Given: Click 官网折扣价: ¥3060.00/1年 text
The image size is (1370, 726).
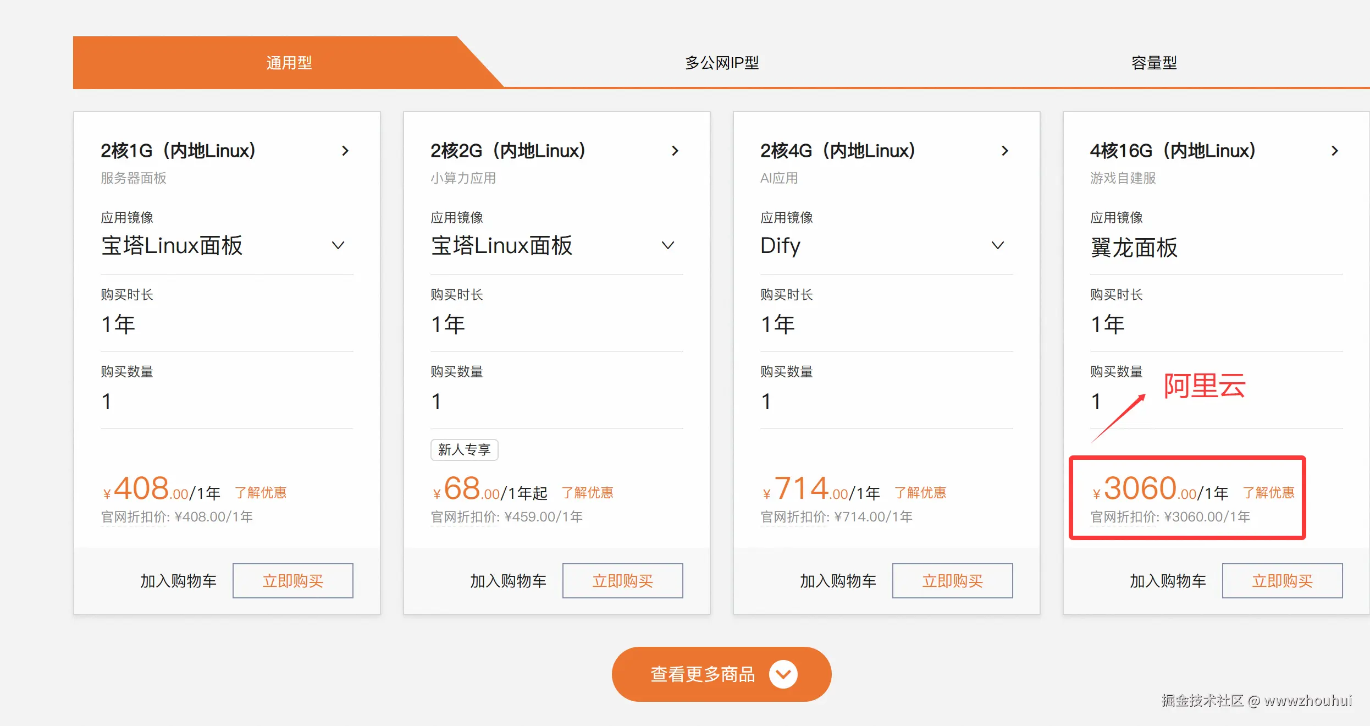Looking at the screenshot, I should click(1170, 517).
